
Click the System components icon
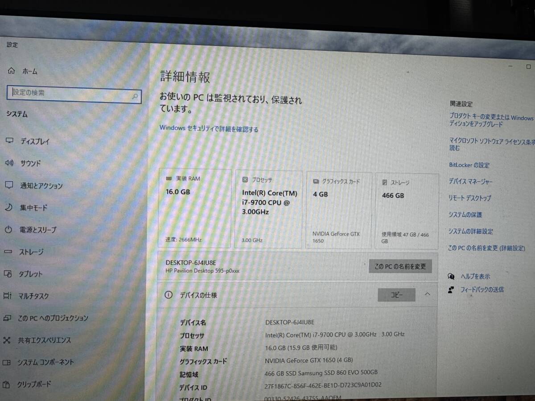(x=6, y=362)
